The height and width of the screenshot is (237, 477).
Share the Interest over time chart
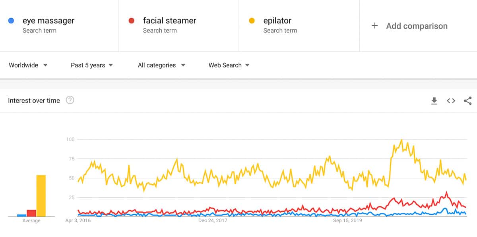(467, 101)
